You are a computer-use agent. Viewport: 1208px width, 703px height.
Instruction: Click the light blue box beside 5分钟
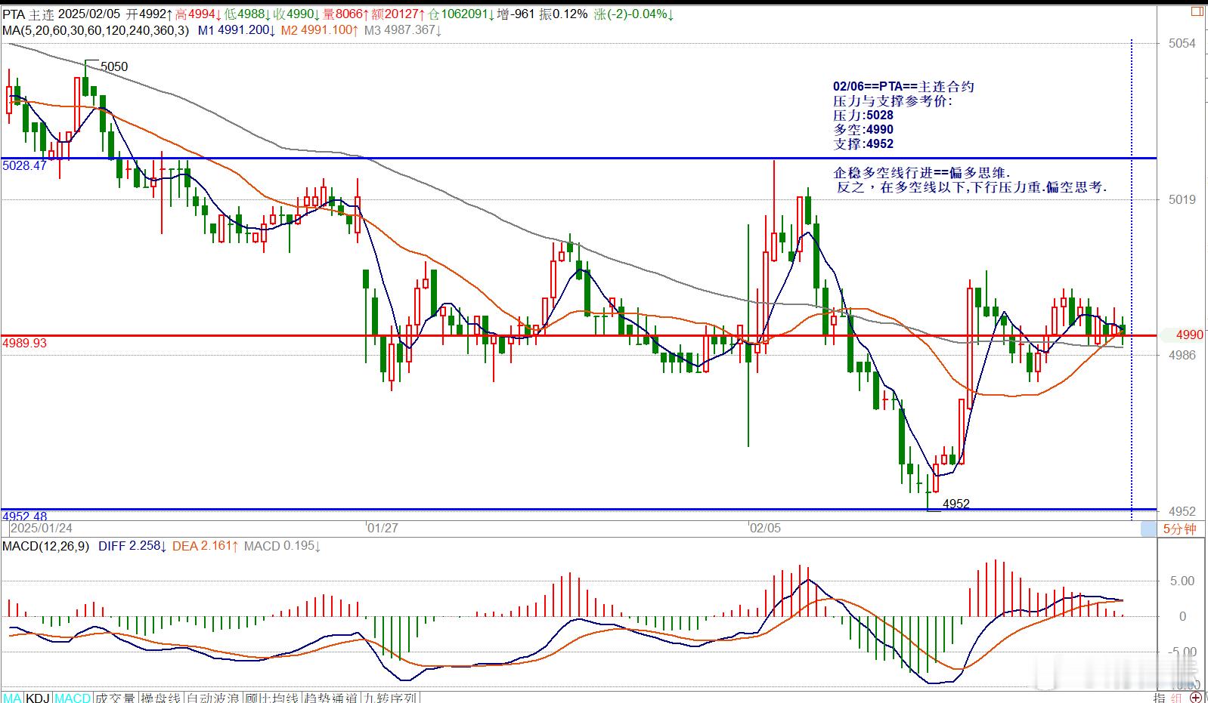1149,529
